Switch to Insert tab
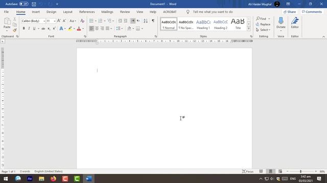This screenshot has width=327, height=183. (x=36, y=12)
